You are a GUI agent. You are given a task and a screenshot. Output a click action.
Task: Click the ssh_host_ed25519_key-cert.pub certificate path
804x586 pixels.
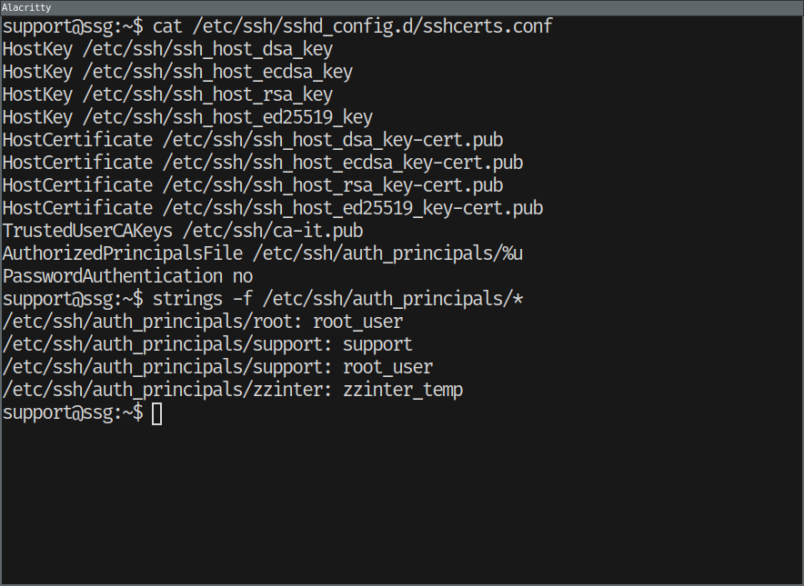(353, 208)
